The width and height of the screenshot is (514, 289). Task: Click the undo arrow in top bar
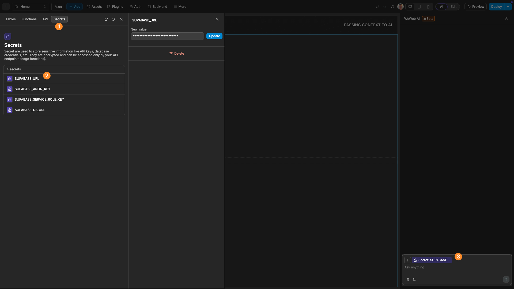377,7
